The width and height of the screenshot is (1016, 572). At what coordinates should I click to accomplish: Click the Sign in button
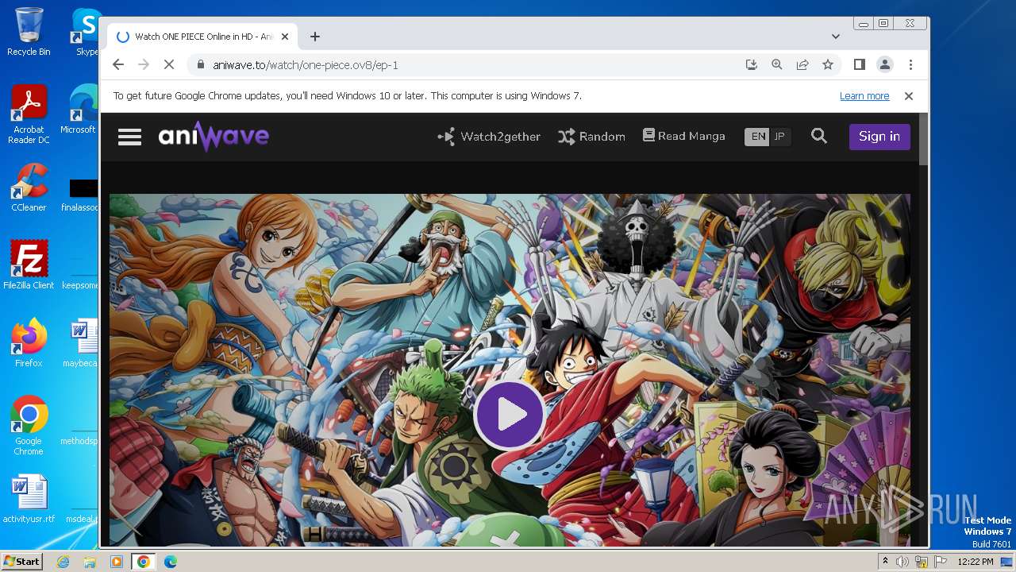click(x=879, y=137)
